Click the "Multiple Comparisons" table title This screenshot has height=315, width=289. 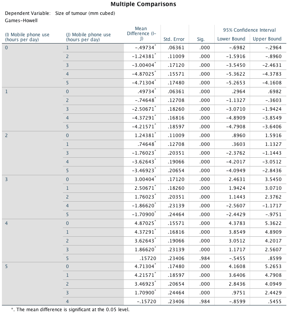(x=143, y=5)
